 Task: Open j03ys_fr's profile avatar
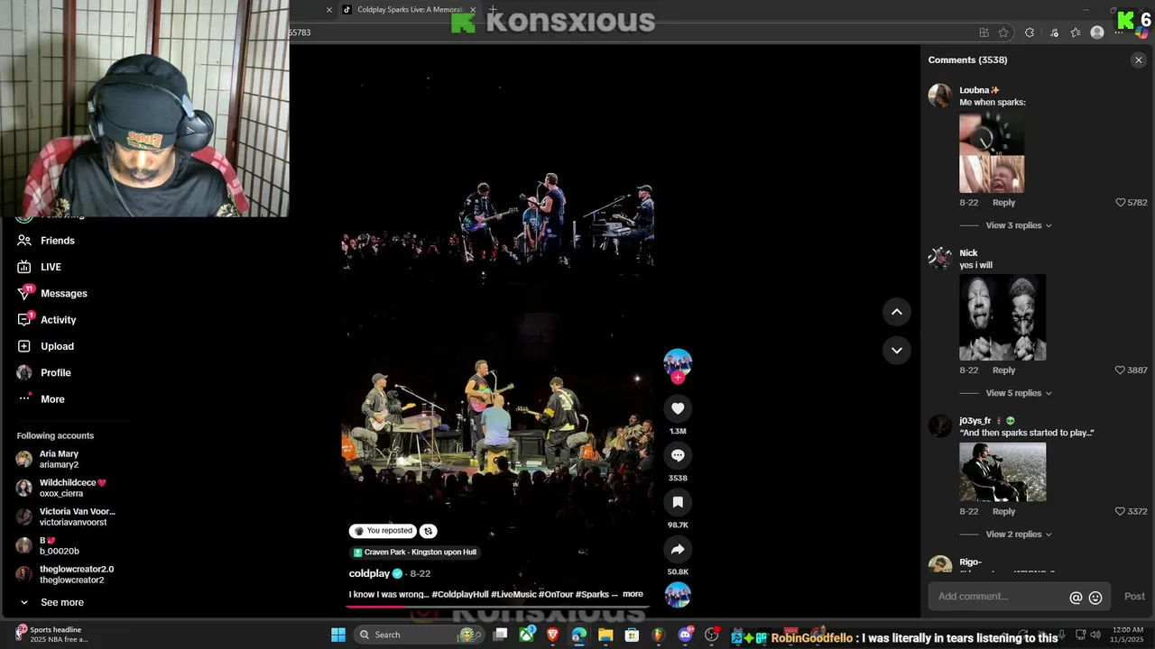click(x=940, y=426)
